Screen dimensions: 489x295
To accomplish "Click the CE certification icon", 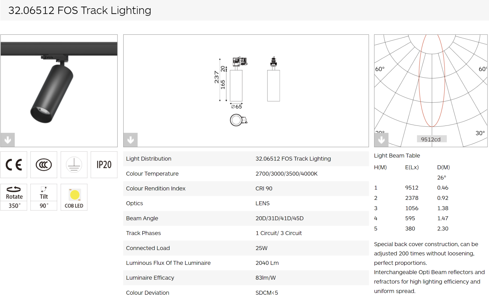I will pyautogui.click(x=14, y=165).
